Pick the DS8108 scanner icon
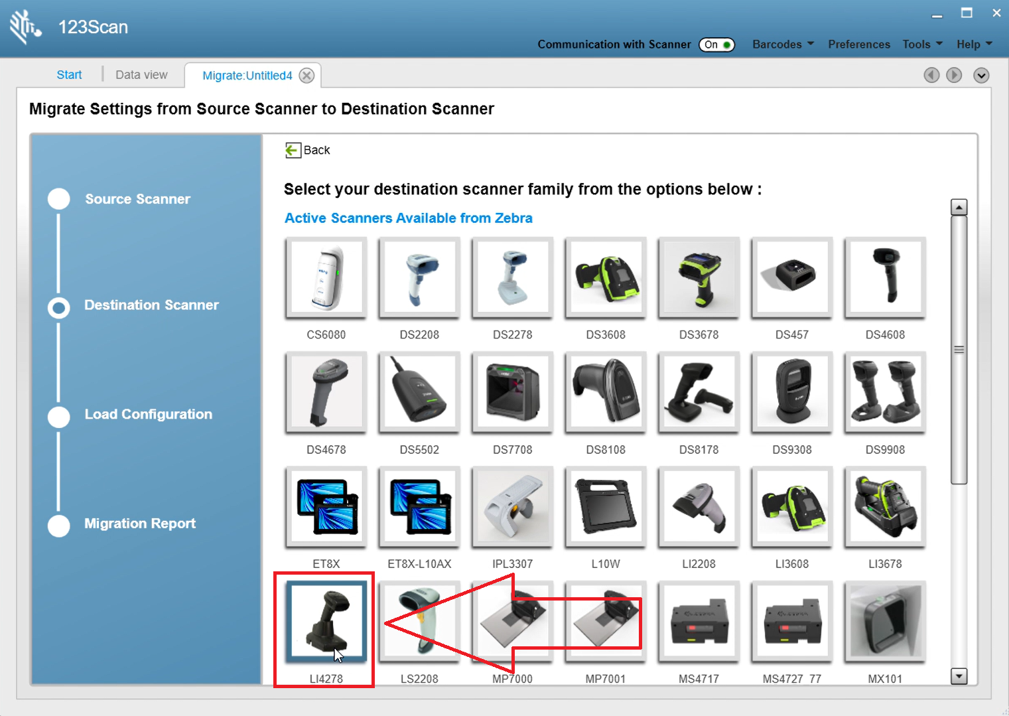This screenshot has width=1009, height=716. tap(606, 392)
